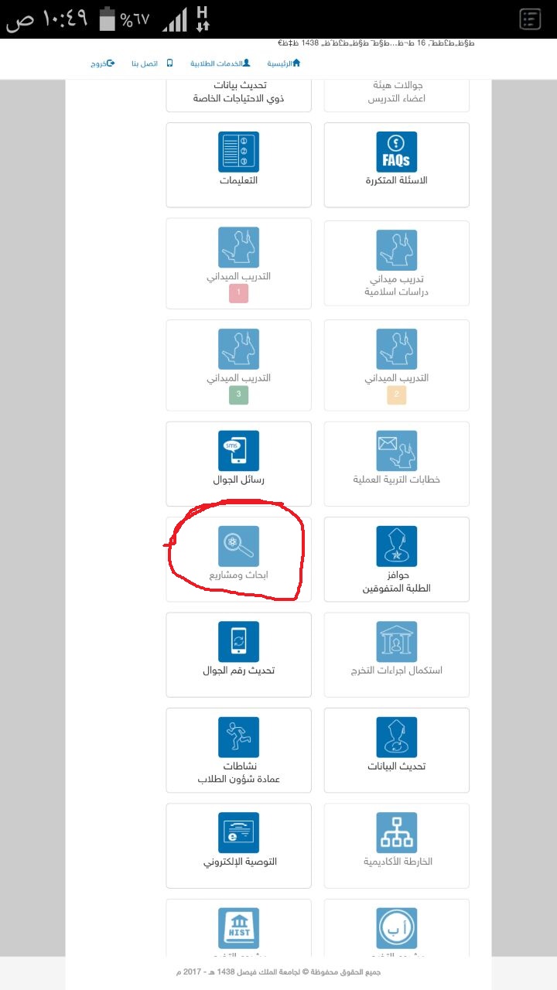Viewport: 557px width, 990px height.
Task: Tap the battery indicator in status bar
Action: [x=108, y=19]
